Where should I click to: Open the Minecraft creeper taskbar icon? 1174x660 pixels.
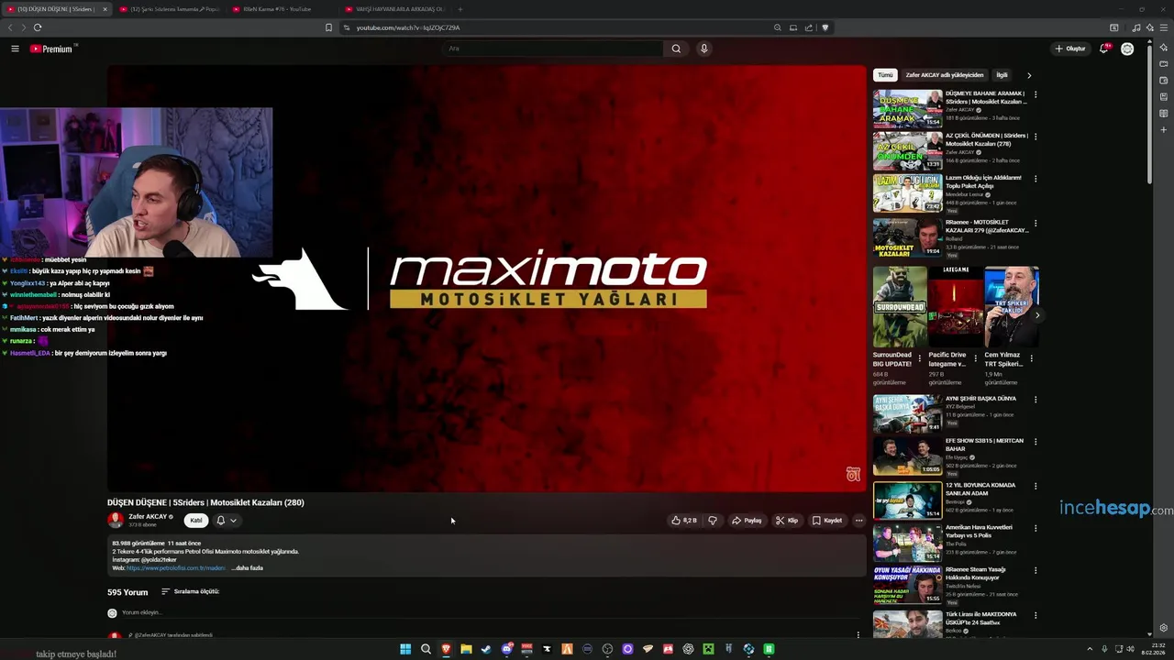click(x=708, y=649)
